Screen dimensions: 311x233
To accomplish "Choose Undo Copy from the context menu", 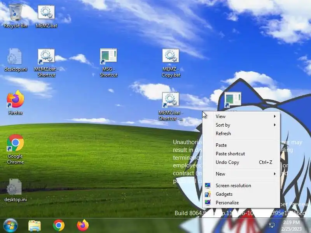I will [241, 162].
